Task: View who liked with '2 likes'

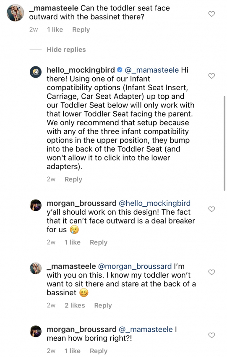Action: coord(75,305)
